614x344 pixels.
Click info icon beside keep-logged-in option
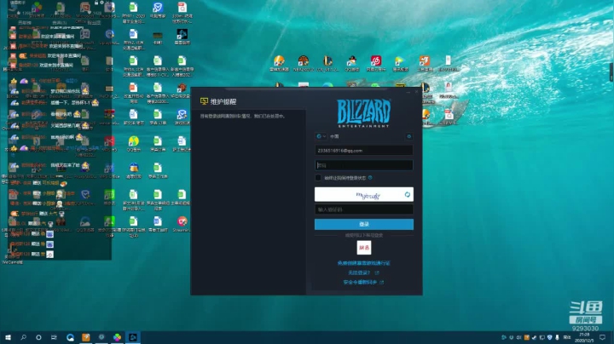pyautogui.click(x=370, y=178)
